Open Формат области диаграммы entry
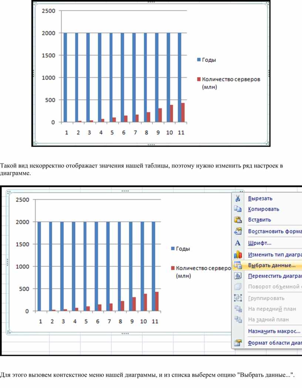 tap(275, 343)
